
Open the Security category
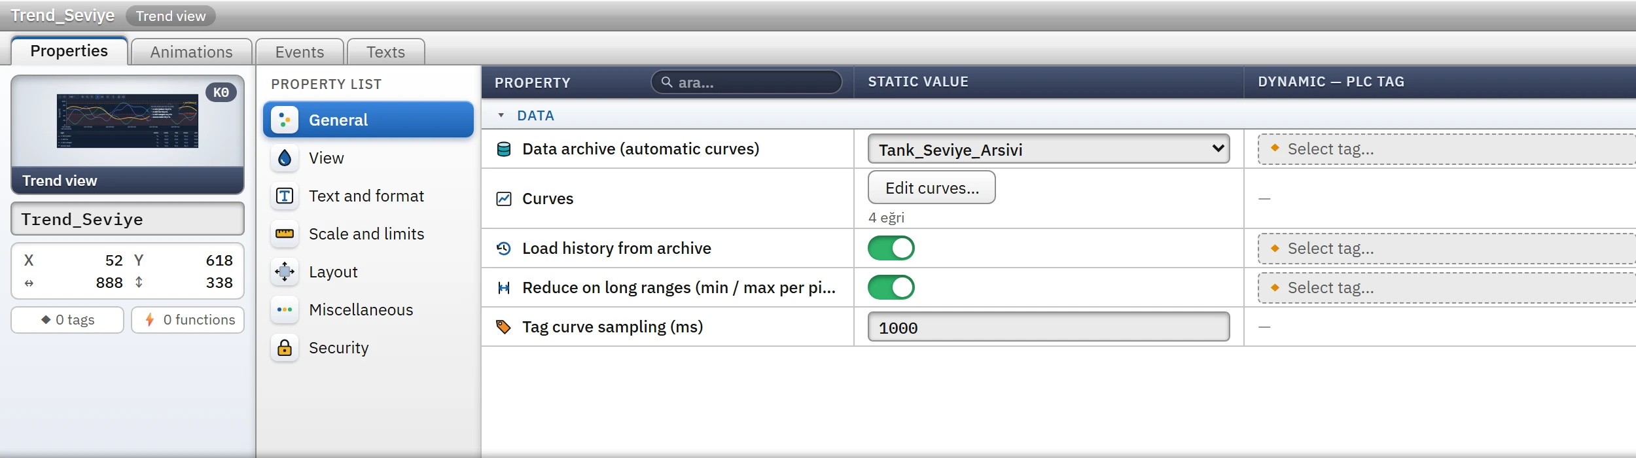pyautogui.click(x=368, y=347)
